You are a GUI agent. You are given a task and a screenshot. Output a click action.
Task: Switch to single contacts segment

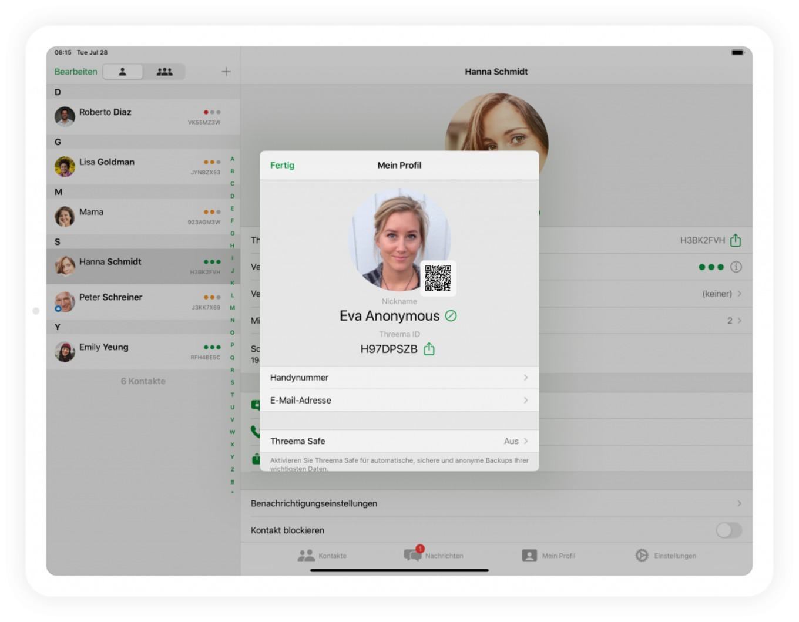[123, 72]
